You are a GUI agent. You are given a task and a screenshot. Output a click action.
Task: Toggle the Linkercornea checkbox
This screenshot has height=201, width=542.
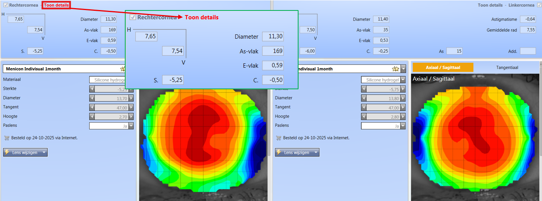point(539,5)
